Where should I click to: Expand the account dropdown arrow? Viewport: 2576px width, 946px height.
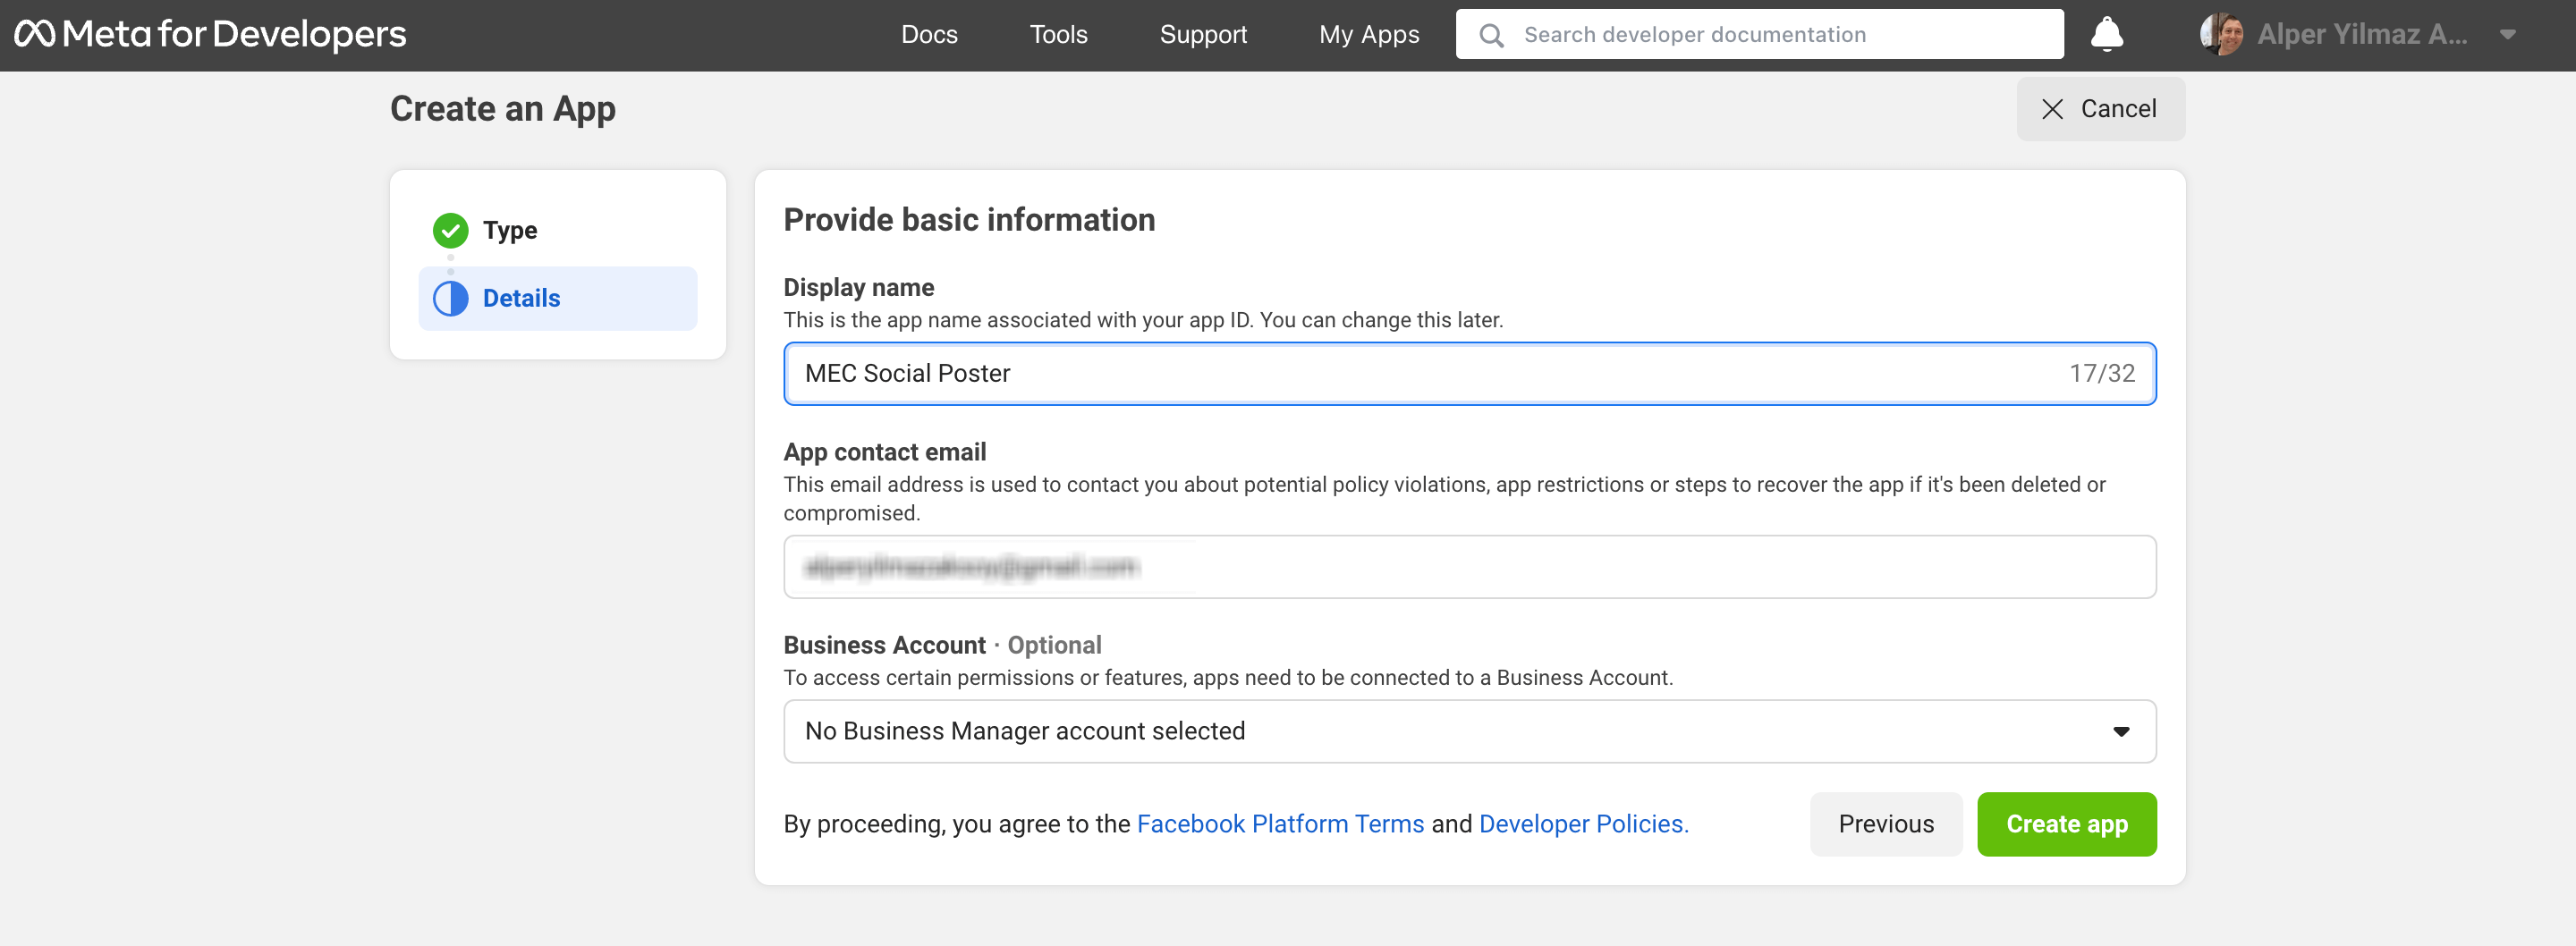pyautogui.click(x=2507, y=35)
